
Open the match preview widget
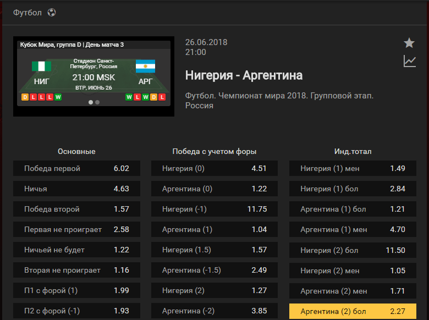94,76
